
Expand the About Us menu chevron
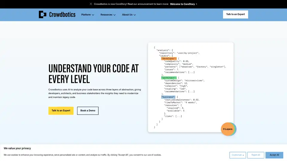tap(135, 15)
